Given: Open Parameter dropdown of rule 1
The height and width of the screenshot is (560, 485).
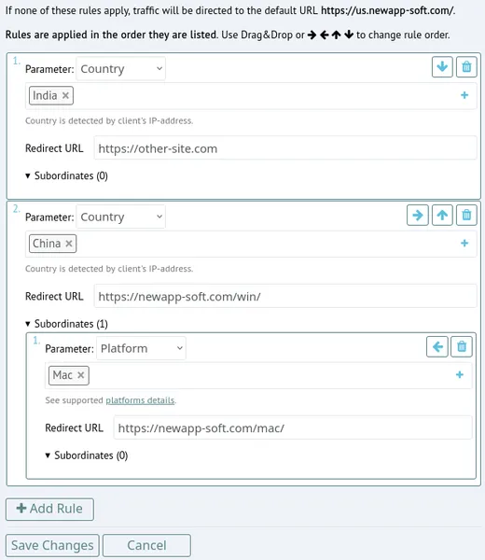Looking at the screenshot, I should click(x=120, y=68).
